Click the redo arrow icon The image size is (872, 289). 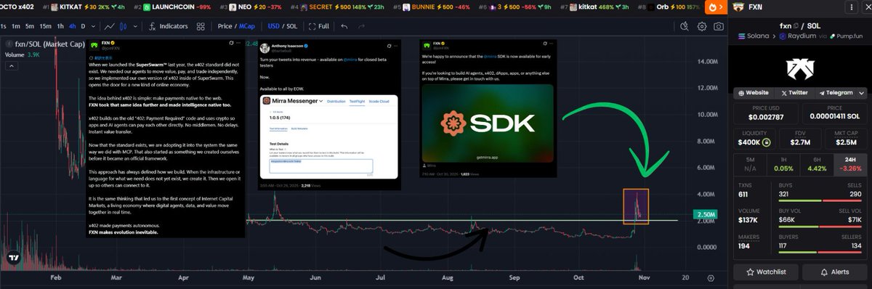(x=363, y=26)
